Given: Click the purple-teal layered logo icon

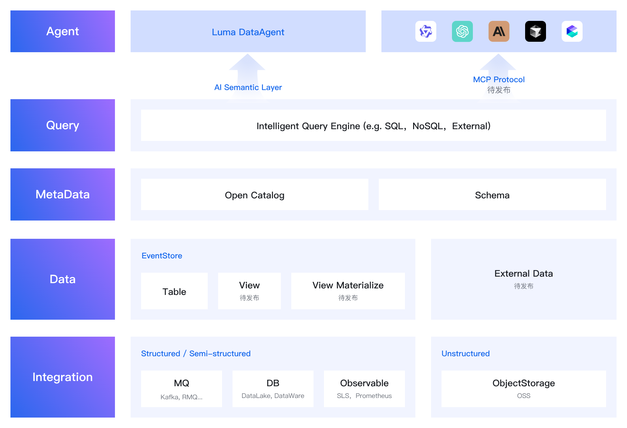Looking at the screenshot, I should pos(572,31).
